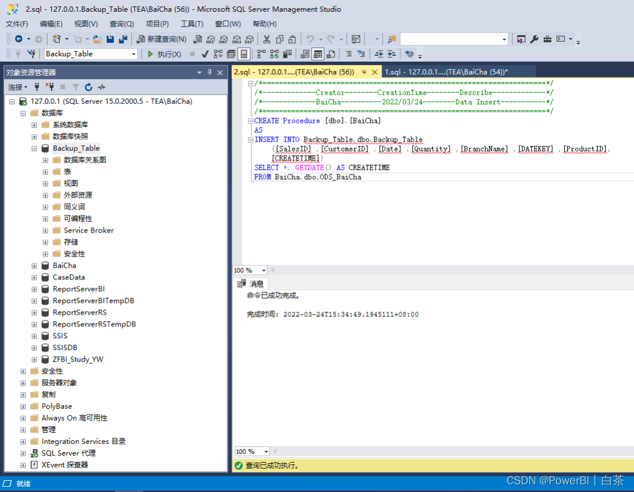Open the editor 100 % zoom dropdown
Image resolution: width=634 pixels, height=492 pixels.
(264, 270)
